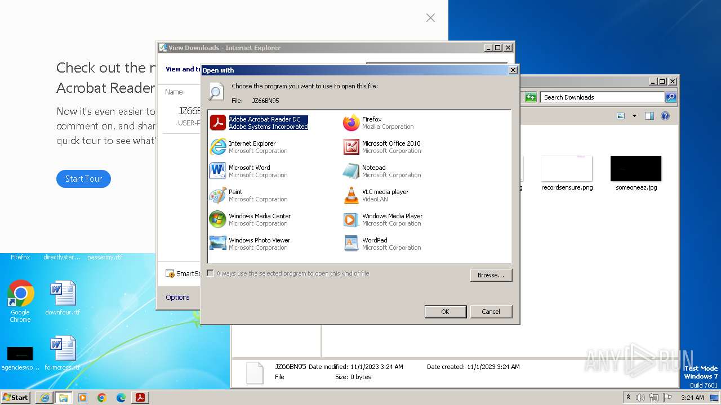Screen dimensions: 721x405
Task: Click the taskbar clock 3:24 AM
Action: 692,398
